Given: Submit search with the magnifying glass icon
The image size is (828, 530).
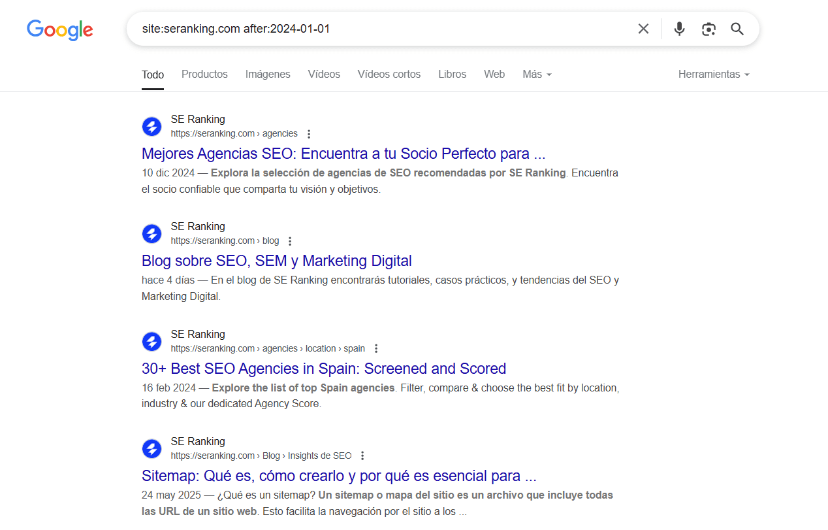Looking at the screenshot, I should pyautogui.click(x=737, y=29).
